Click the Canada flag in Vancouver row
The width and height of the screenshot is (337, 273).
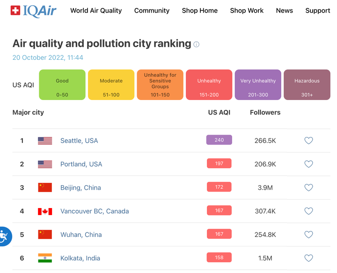tap(45, 211)
